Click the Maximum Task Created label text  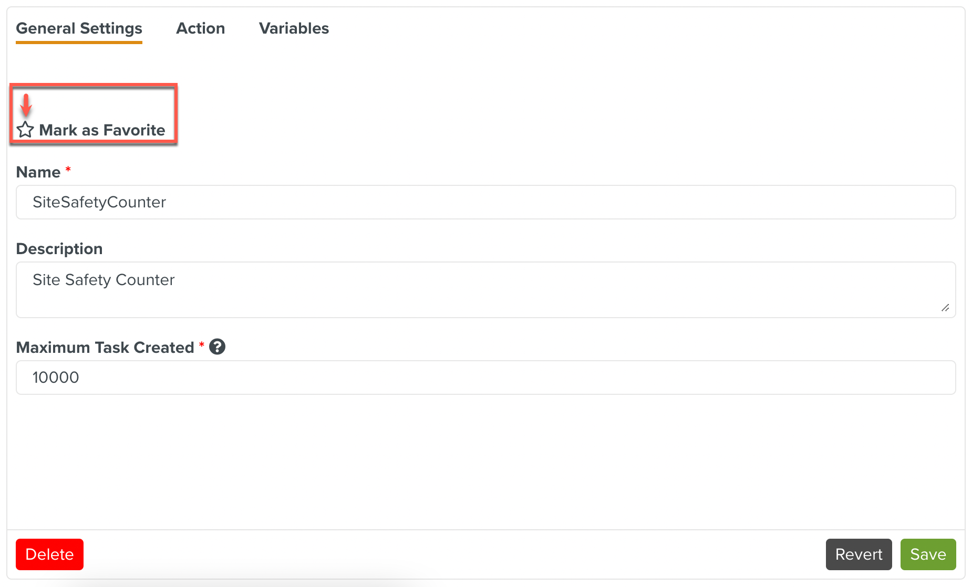(x=105, y=348)
